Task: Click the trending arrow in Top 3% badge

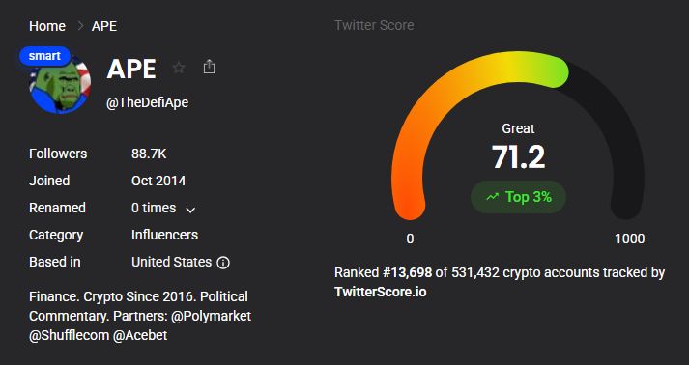Action: (x=492, y=197)
